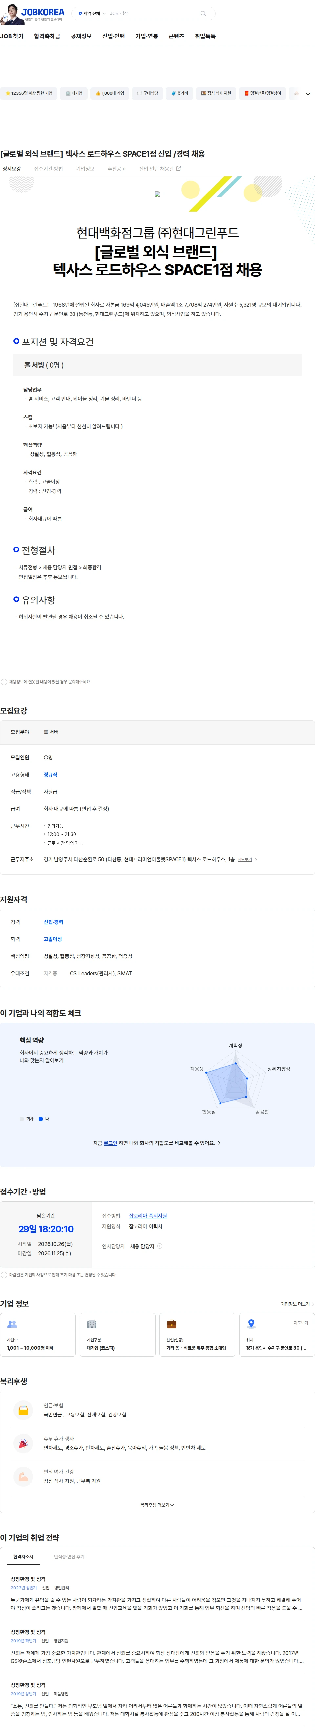Click the 잡코리아 즉시지원 link
315x1734 pixels.
point(148,1216)
